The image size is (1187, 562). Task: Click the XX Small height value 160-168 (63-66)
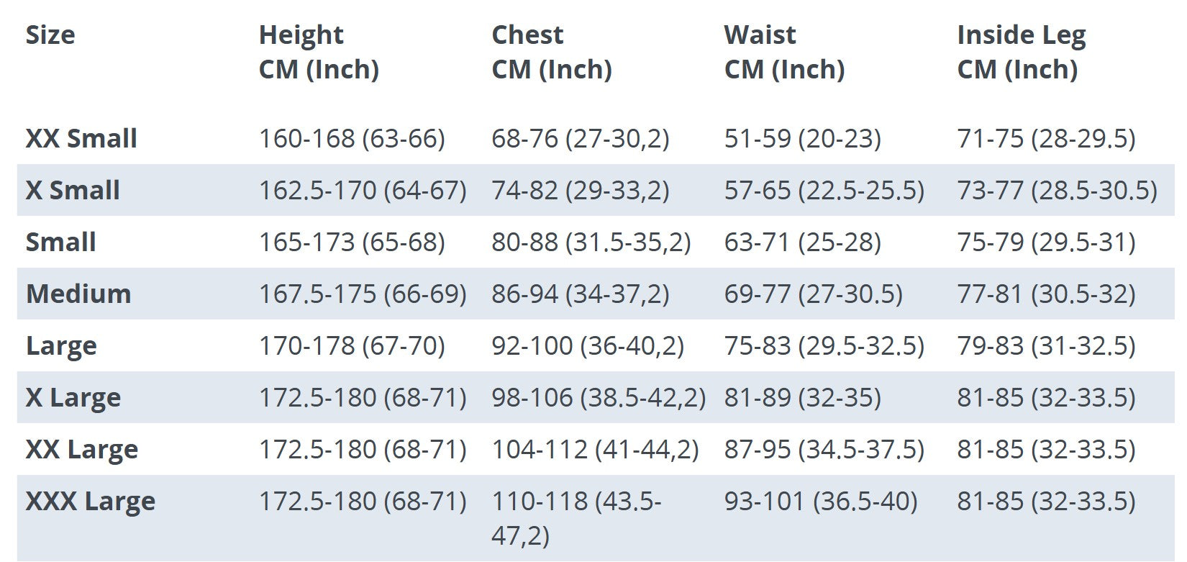coord(352,138)
